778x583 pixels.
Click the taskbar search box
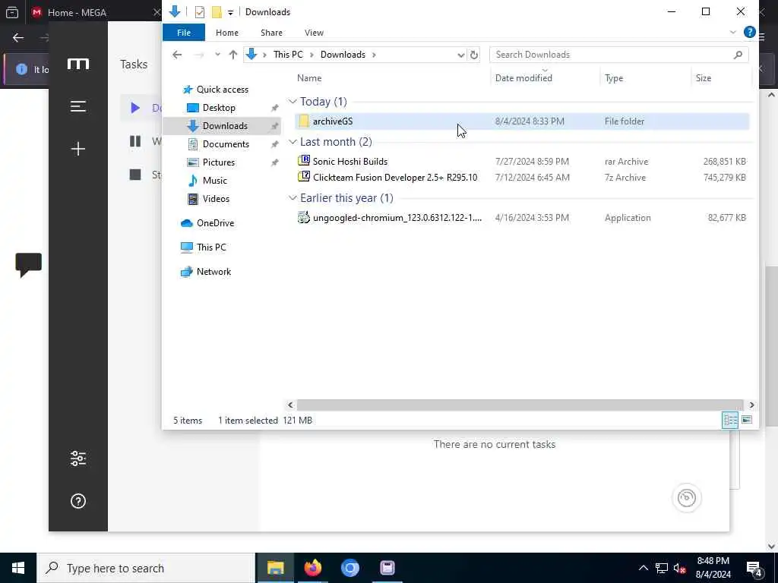pyautogui.click(x=146, y=568)
